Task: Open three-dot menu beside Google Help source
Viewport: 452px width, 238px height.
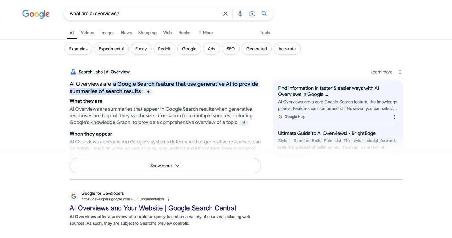Action: (x=394, y=117)
